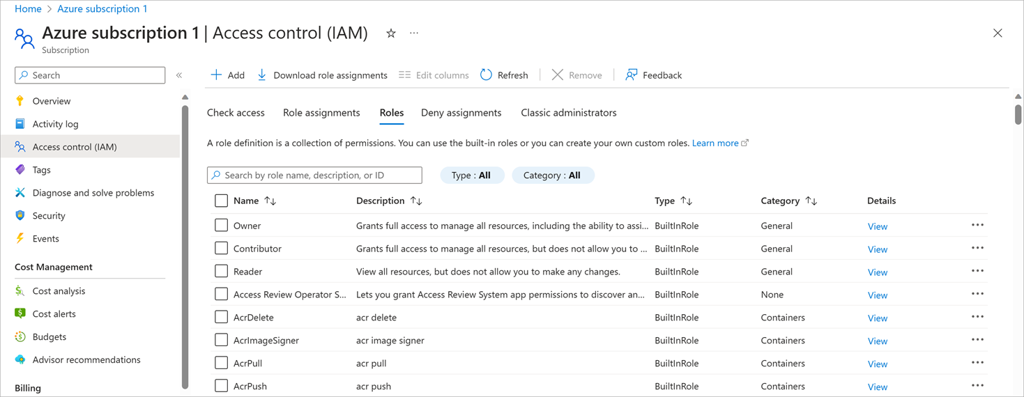The image size is (1024, 397).
Task: Click the Advisor recommendations cloud icon
Action: click(x=20, y=360)
